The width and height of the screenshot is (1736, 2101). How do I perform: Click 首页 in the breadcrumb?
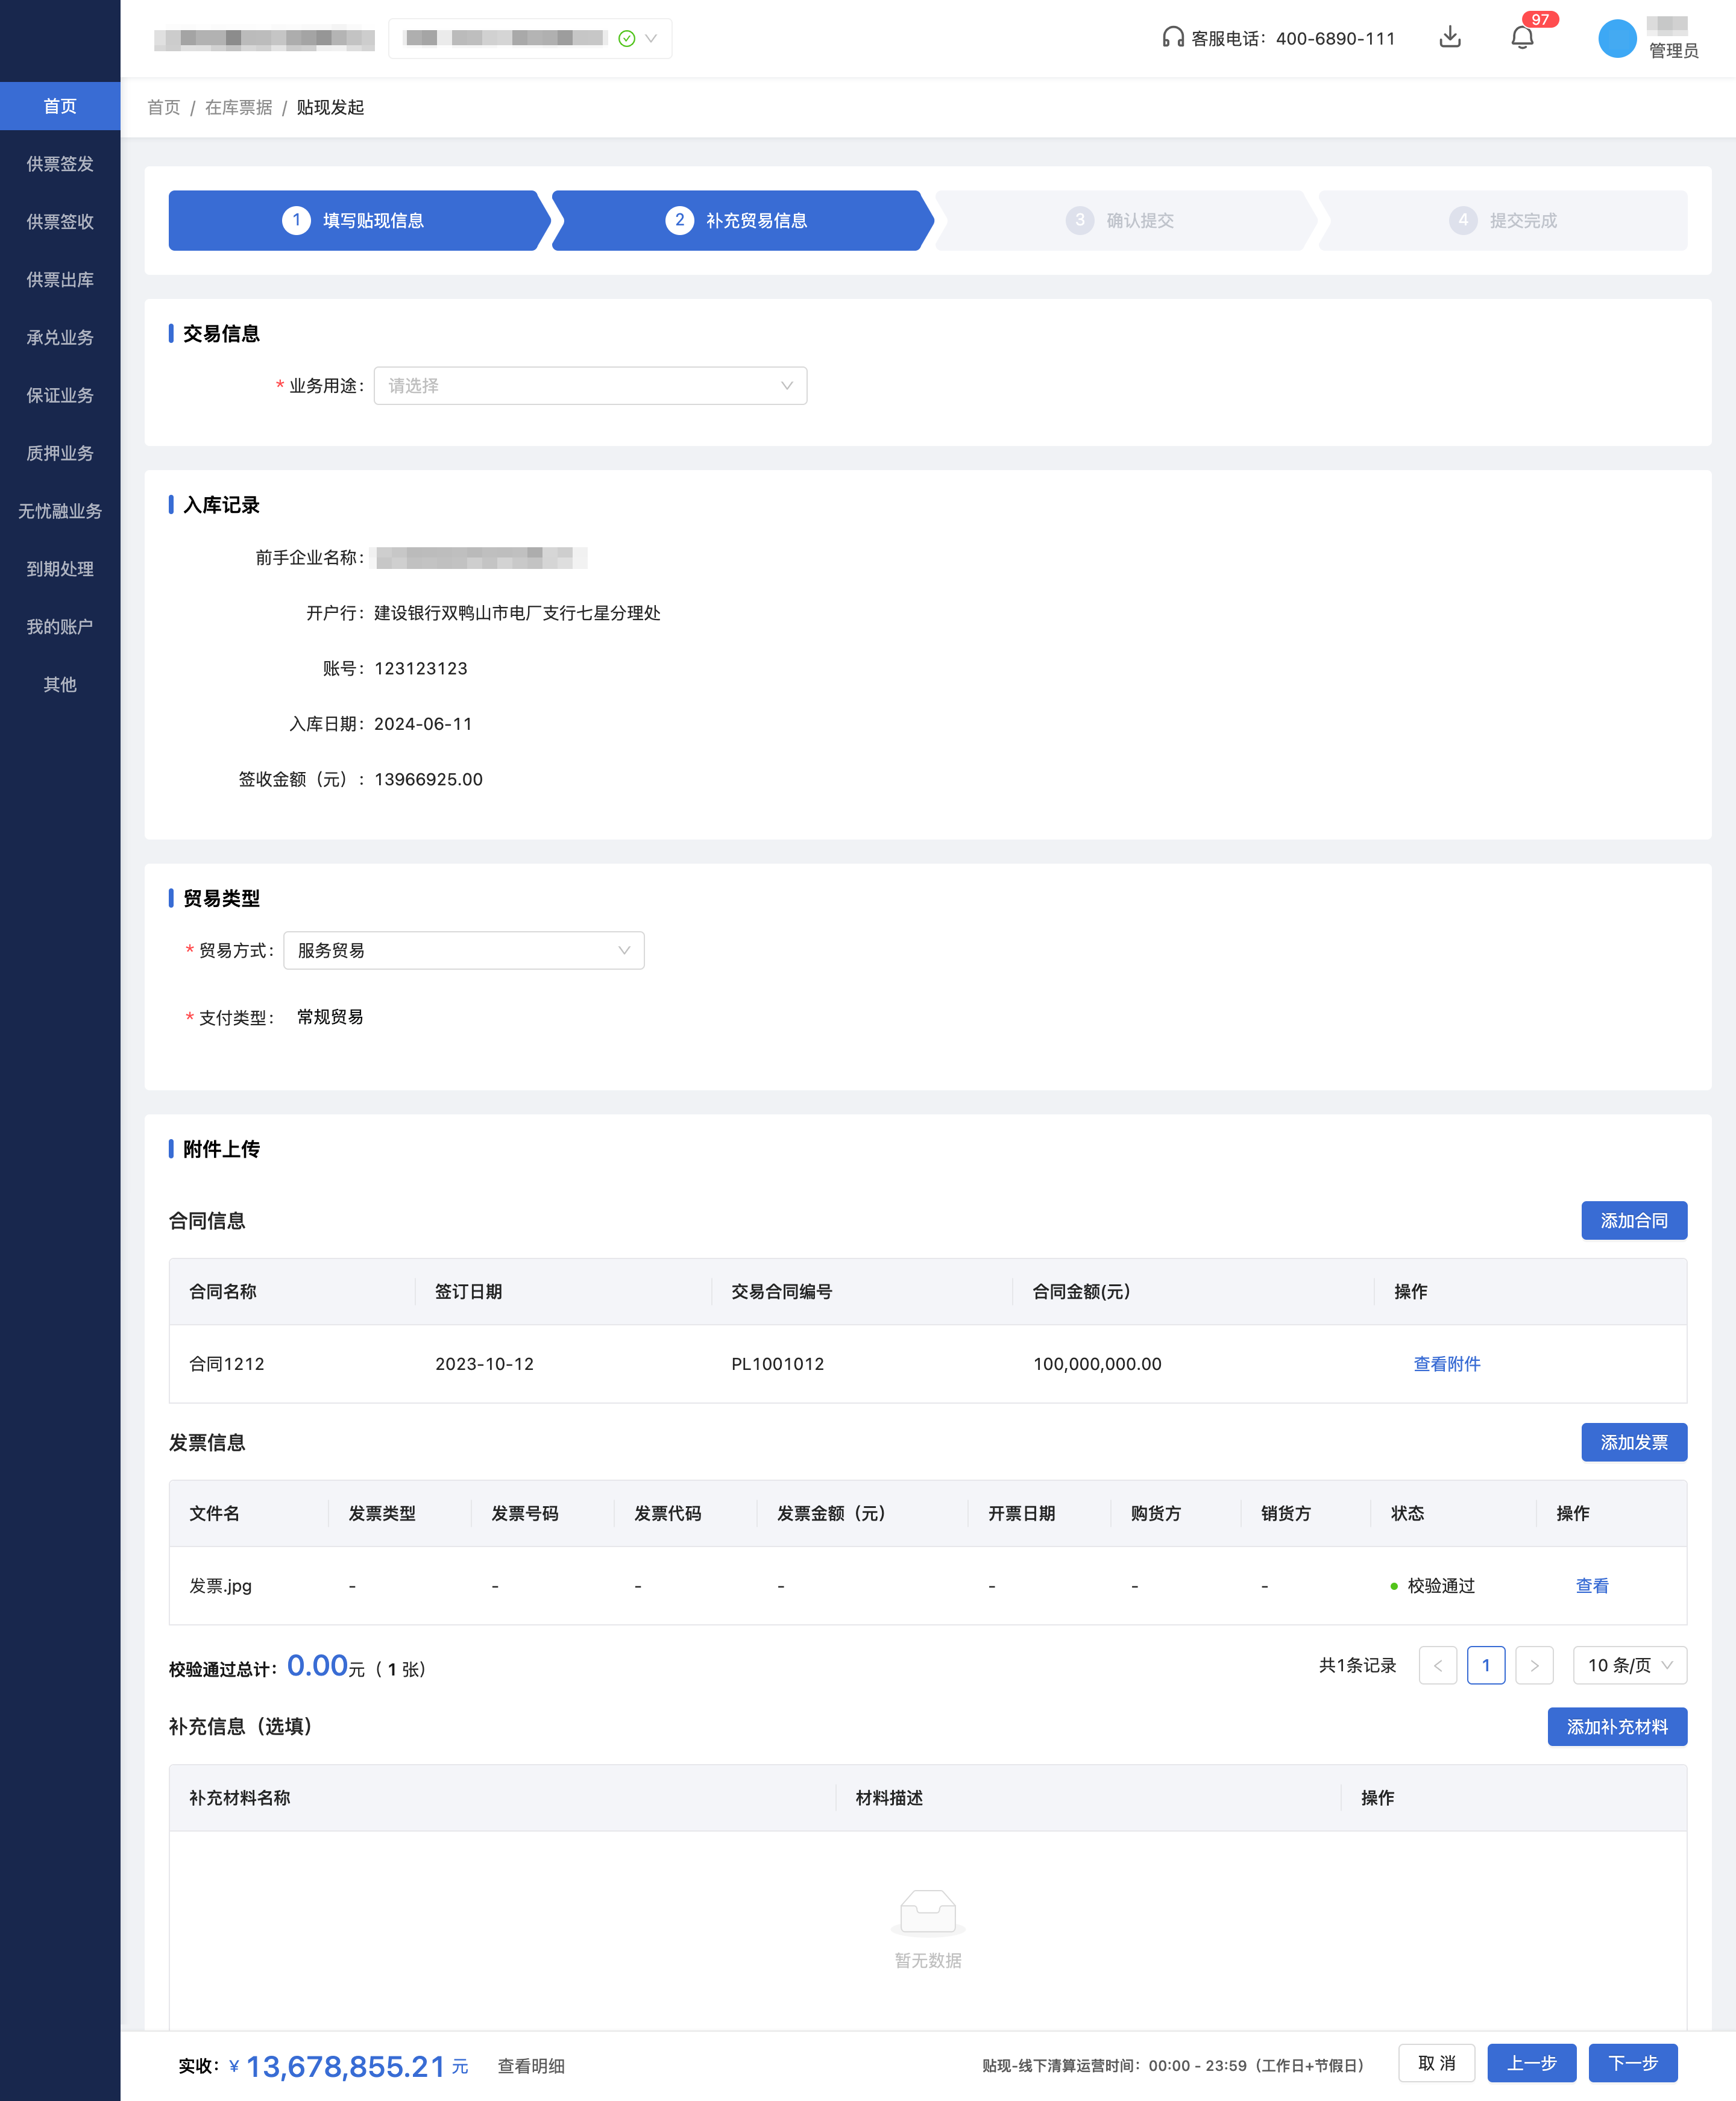coord(163,107)
